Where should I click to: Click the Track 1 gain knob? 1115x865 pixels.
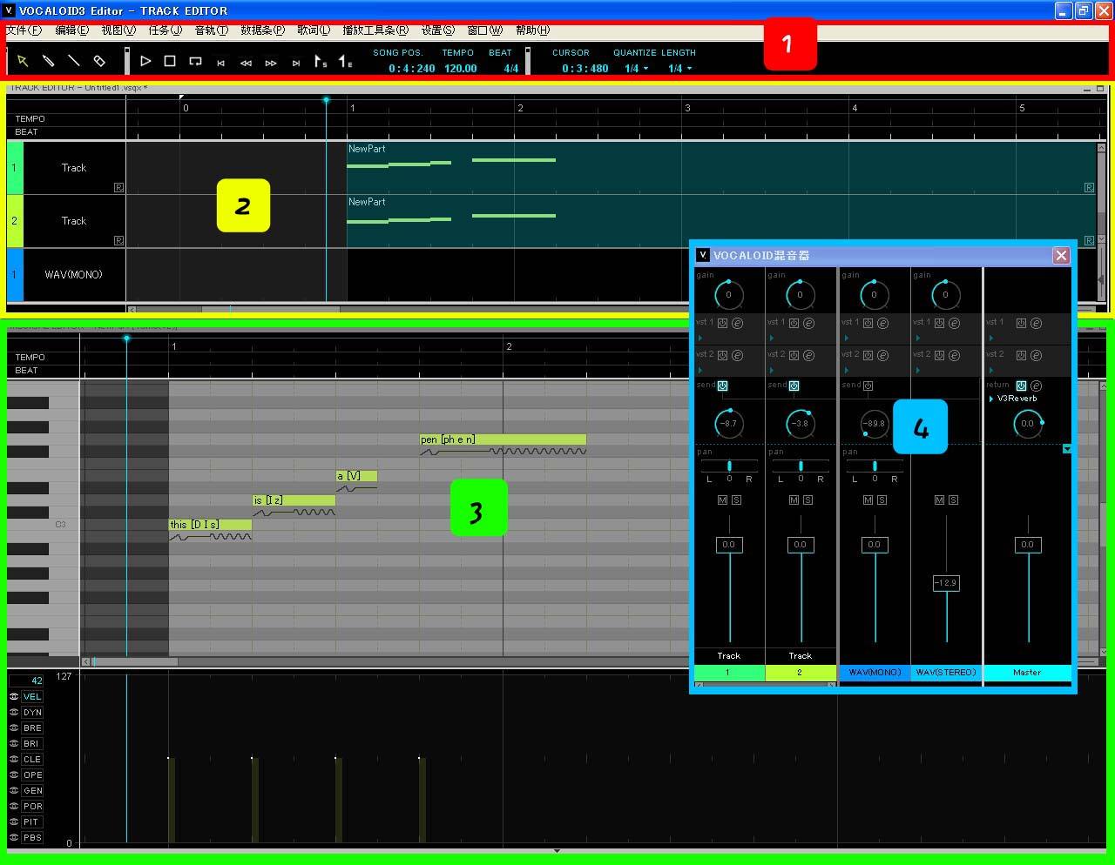coord(729,295)
